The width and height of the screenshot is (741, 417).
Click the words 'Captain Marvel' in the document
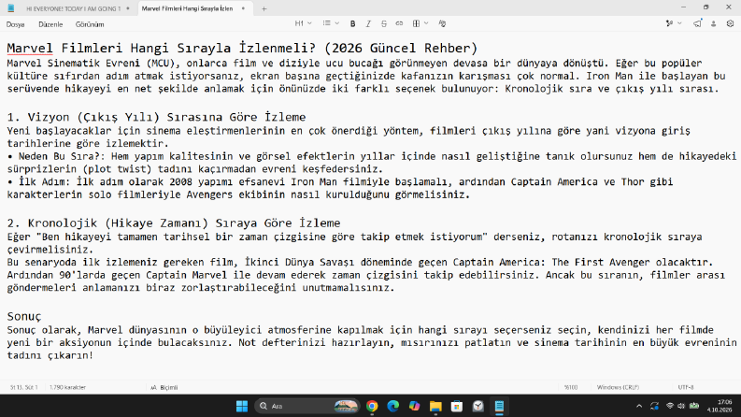point(186,275)
